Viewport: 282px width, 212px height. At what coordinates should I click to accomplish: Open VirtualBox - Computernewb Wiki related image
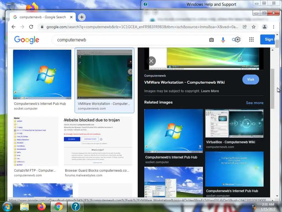[x=234, y=123]
